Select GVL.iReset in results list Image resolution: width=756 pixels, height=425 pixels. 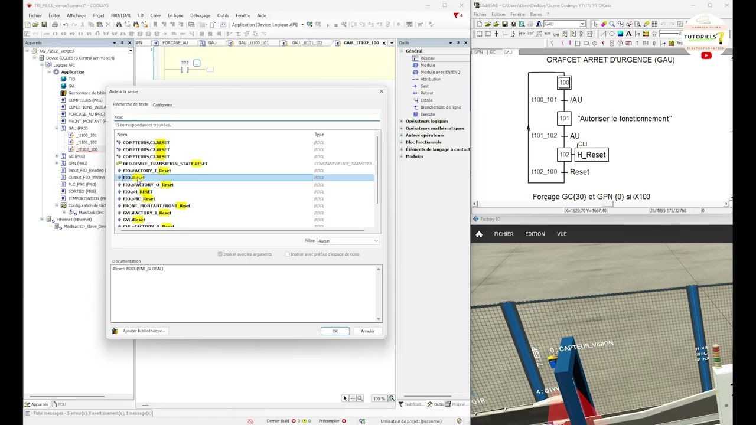coord(134,220)
